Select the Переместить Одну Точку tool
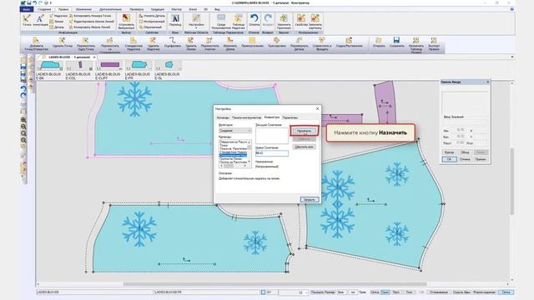Viewport: 534px width, 300px height. point(86,44)
